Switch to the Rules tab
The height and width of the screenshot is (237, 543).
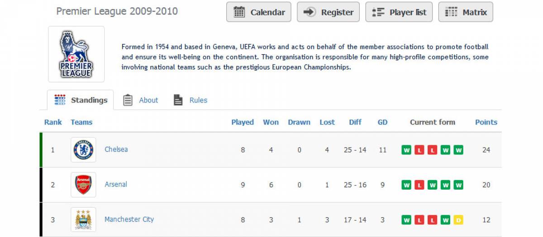click(191, 100)
